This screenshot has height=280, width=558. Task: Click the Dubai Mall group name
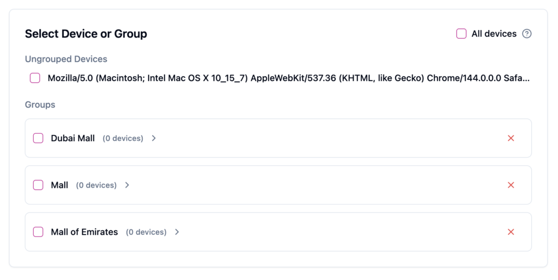73,138
